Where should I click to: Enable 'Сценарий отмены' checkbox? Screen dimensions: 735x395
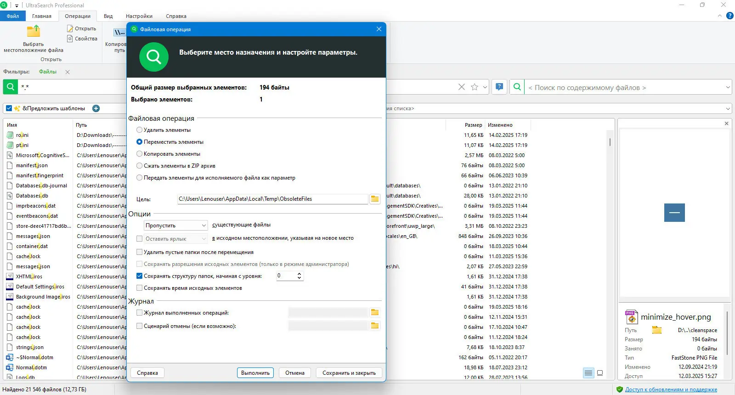pos(140,326)
